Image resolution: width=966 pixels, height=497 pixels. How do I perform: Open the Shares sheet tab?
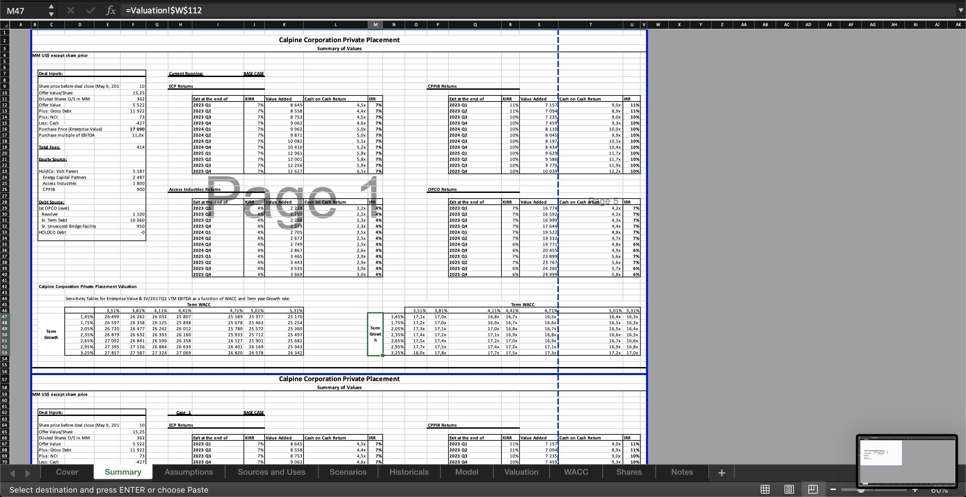pos(629,472)
